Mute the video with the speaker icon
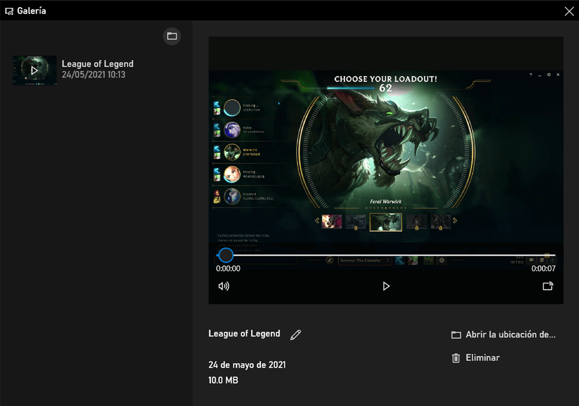This screenshot has width=579, height=406. click(x=223, y=286)
